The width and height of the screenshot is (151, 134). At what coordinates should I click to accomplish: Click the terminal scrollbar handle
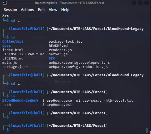pos(147,130)
